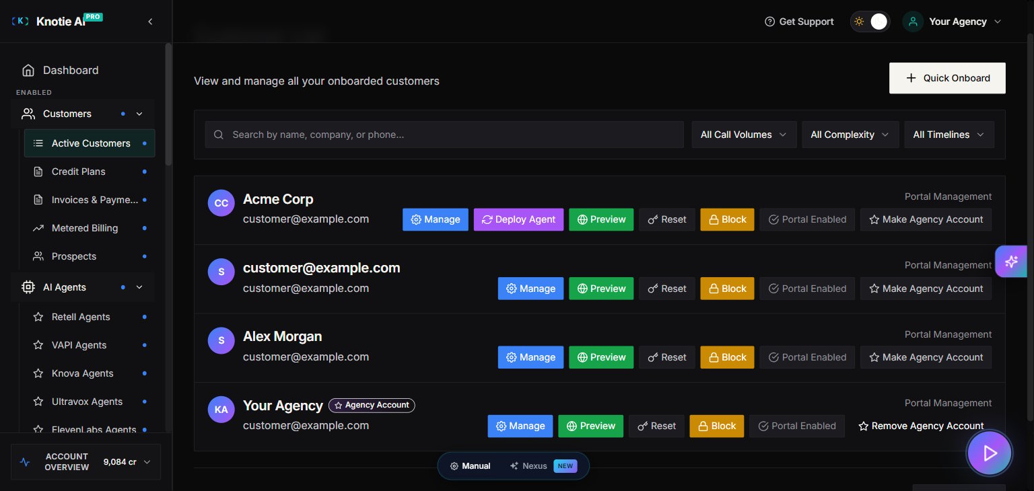The image size is (1034, 491).
Task: Toggle the light/dark theme switch
Action: [x=870, y=22]
